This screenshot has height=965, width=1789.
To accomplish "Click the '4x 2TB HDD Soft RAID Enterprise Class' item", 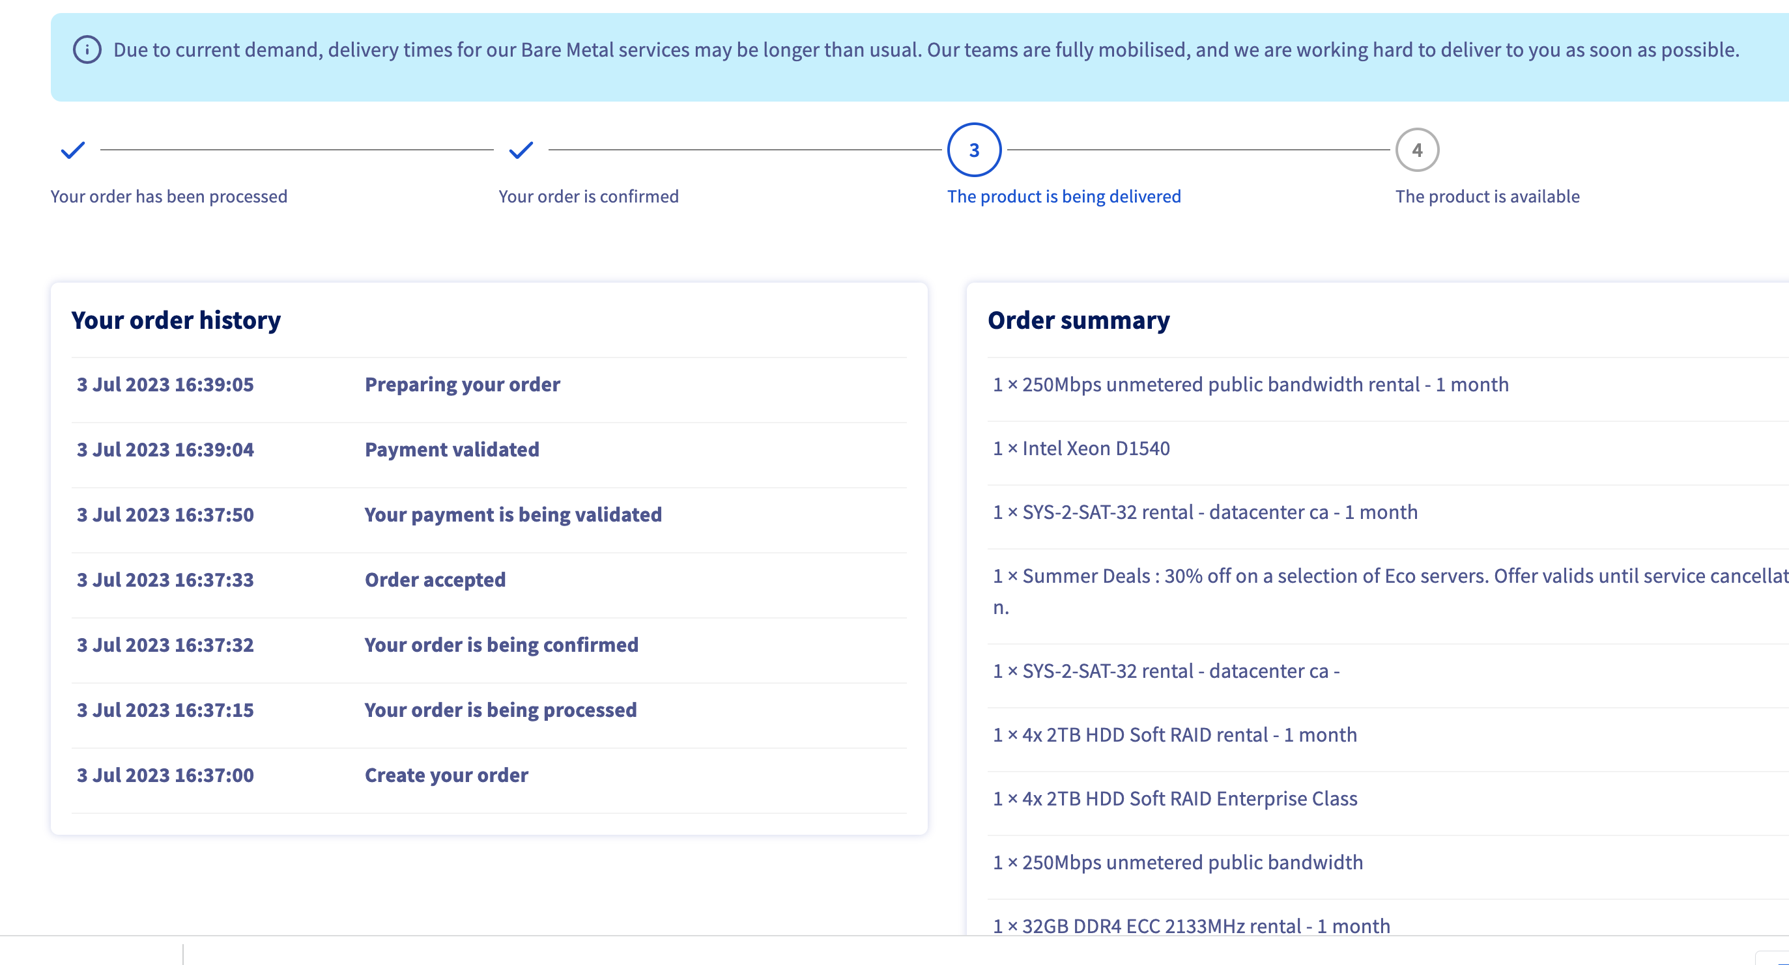I will [x=1175, y=799].
